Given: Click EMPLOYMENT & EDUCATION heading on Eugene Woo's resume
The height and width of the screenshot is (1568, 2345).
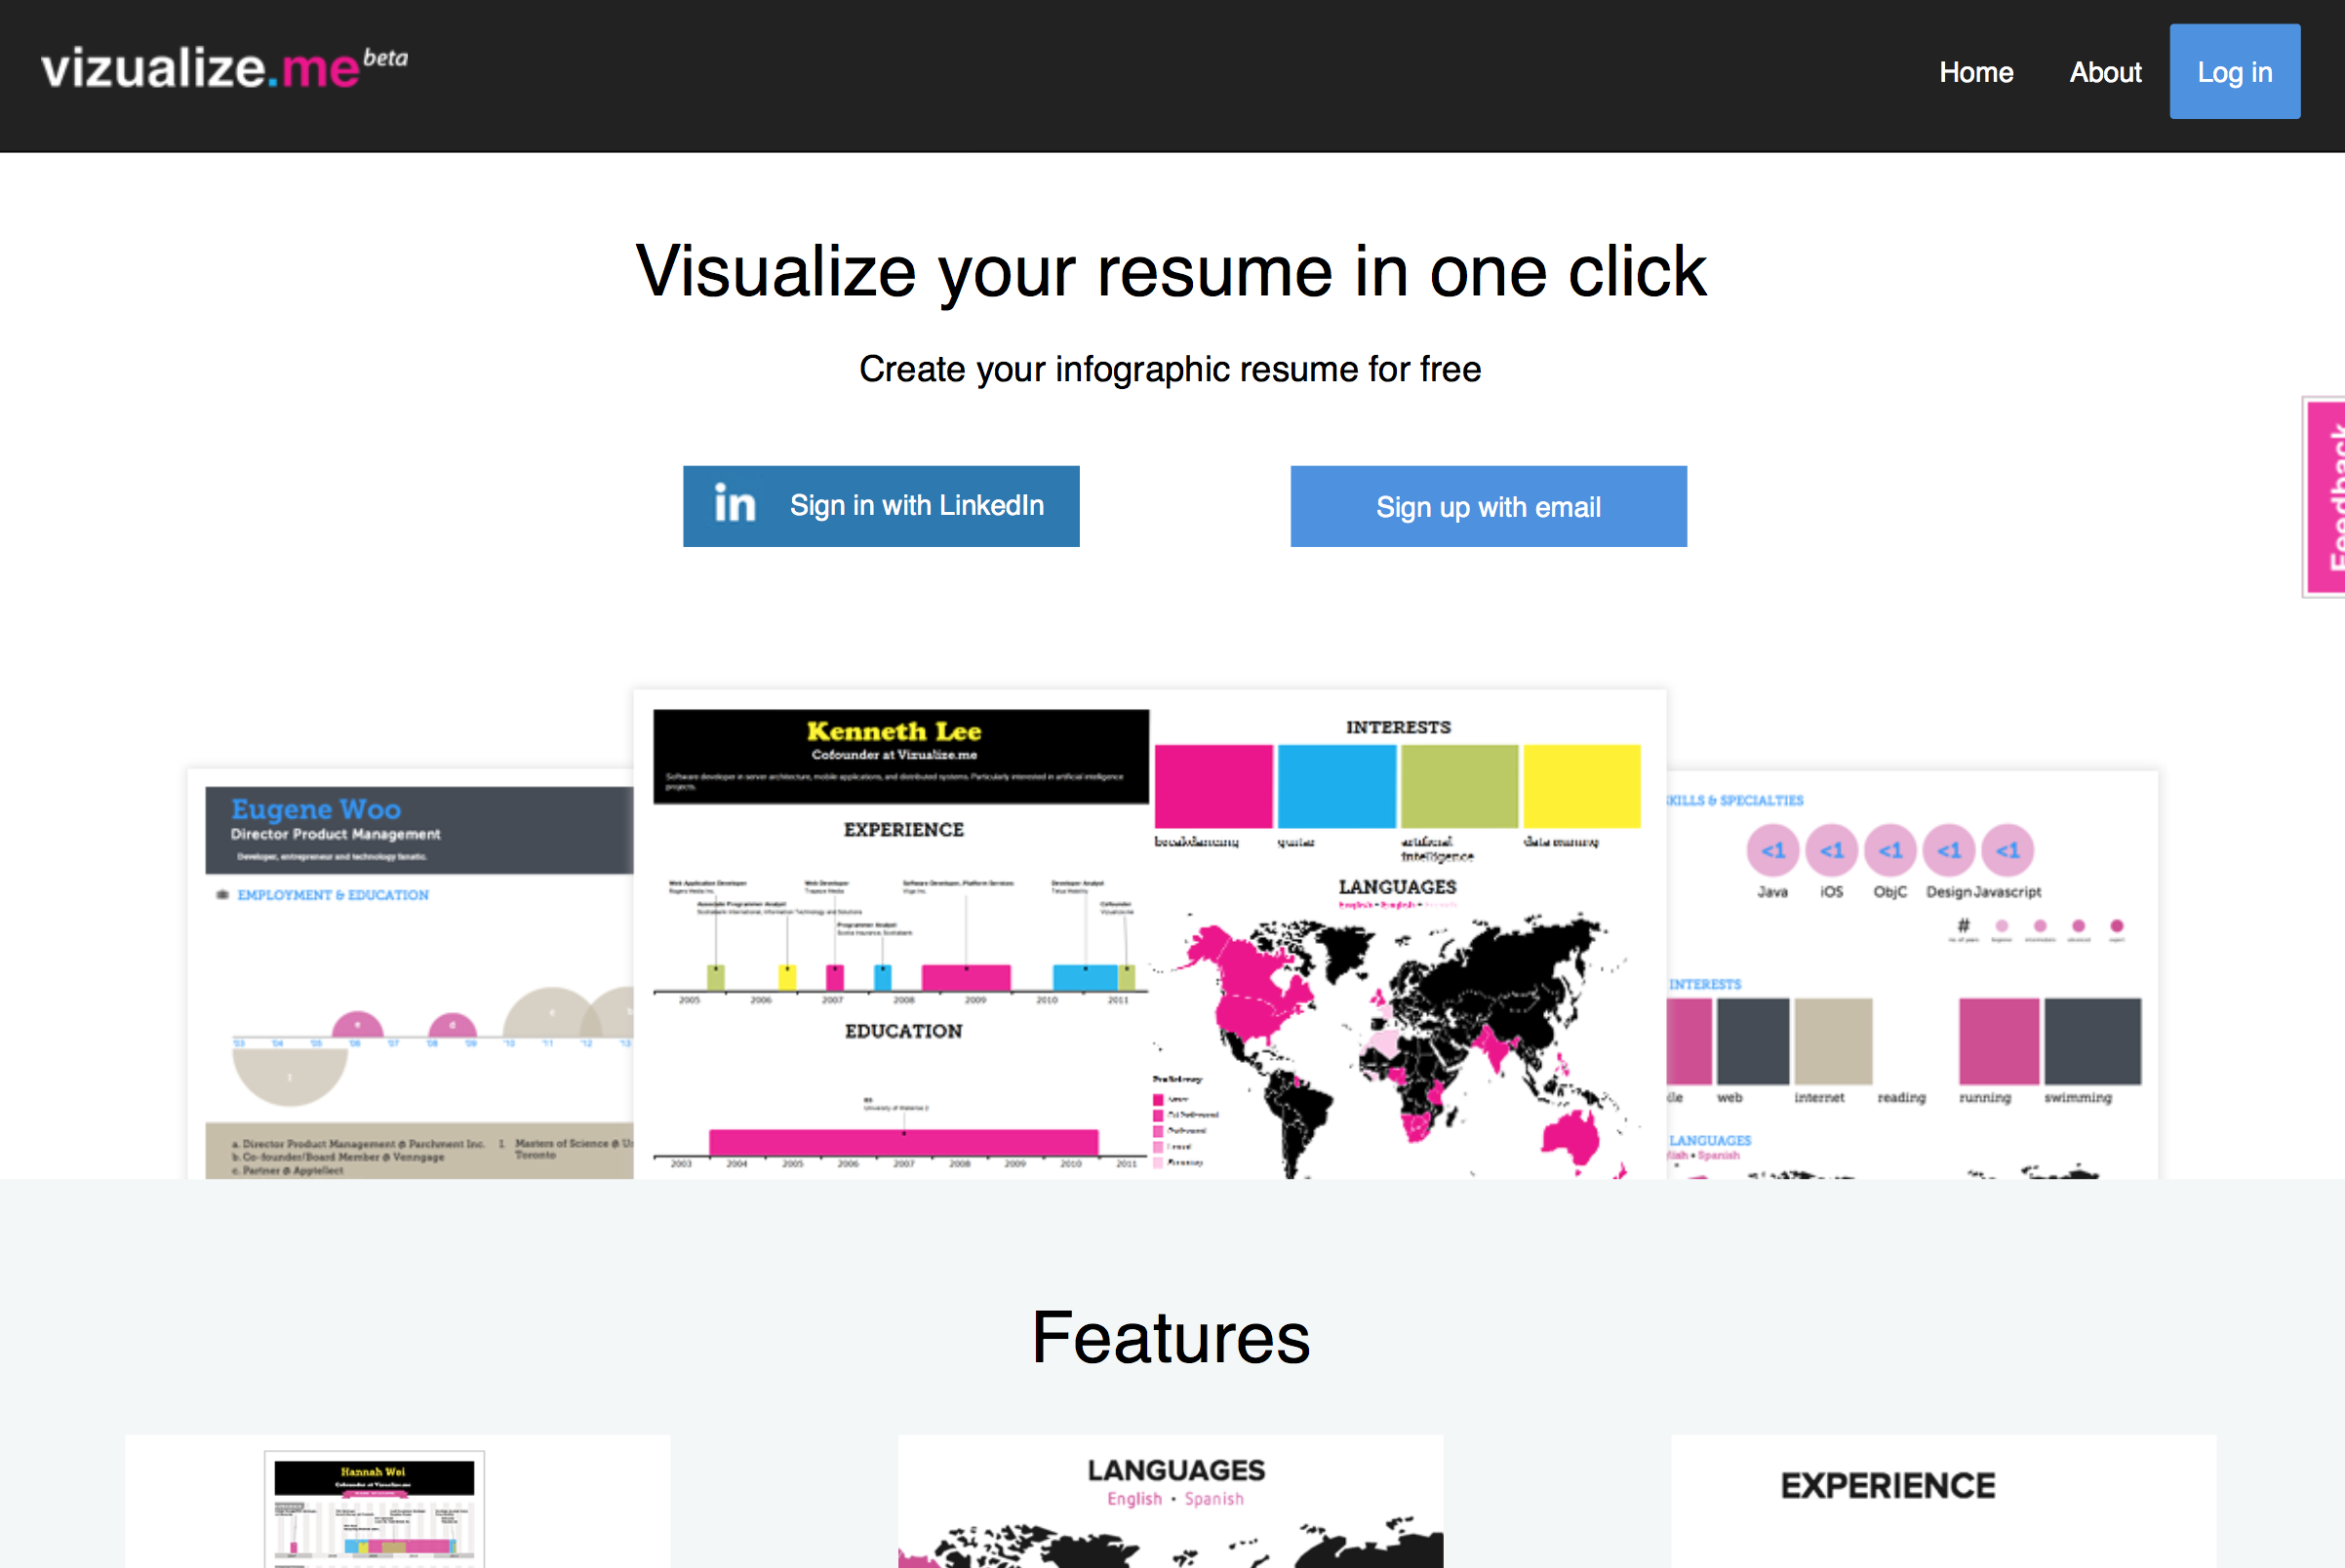Looking at the screenshot, I should pos(334,895).
